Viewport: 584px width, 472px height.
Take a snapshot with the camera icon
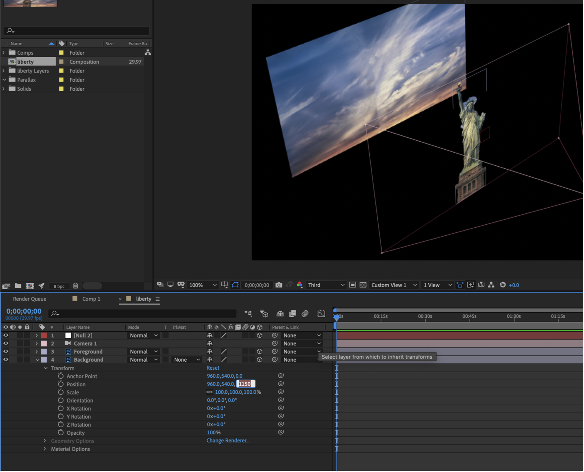(279, 285)
